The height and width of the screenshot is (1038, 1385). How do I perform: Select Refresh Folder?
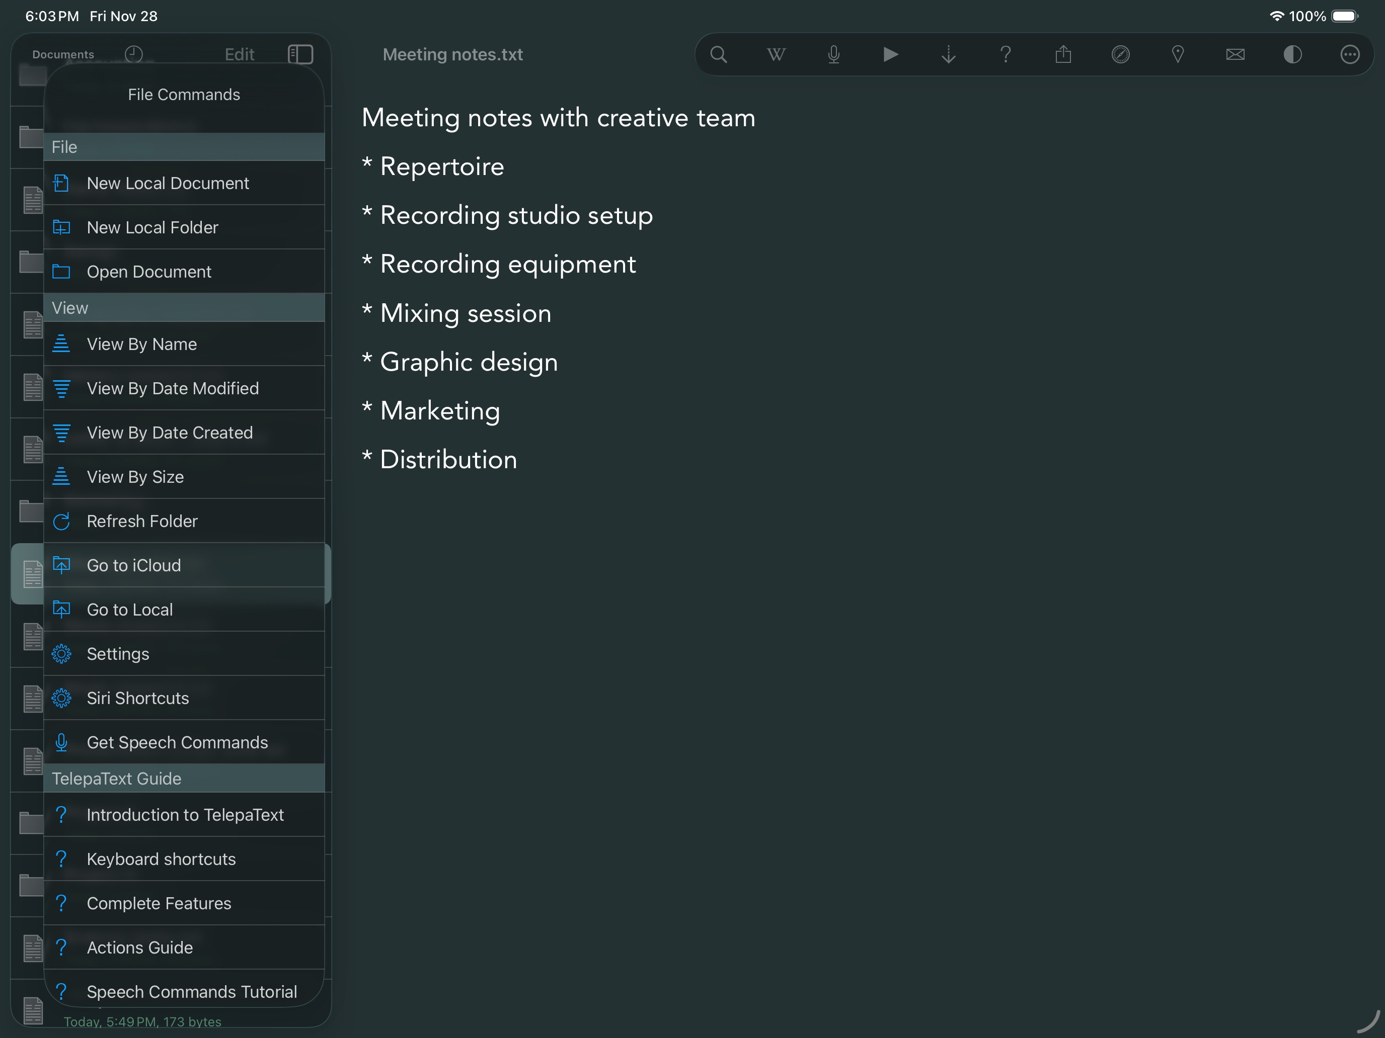point(184,521)
